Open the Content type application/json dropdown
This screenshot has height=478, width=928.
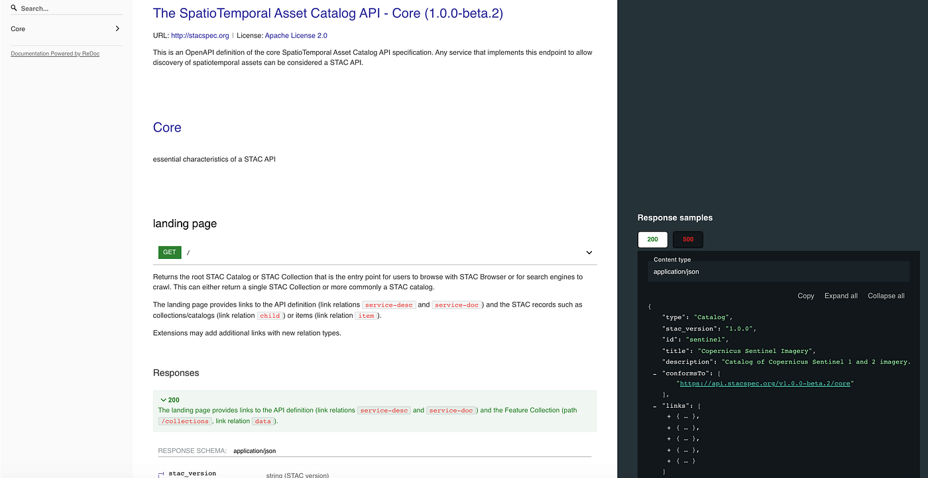coord(779,271)
